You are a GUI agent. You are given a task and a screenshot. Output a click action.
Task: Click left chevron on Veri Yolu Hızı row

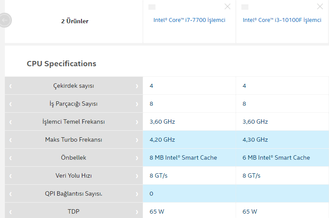(11, 176)
